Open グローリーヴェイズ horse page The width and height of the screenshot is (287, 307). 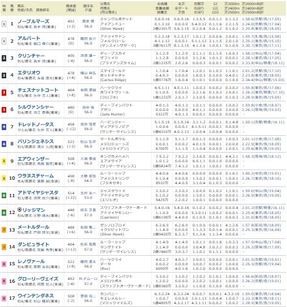pyautogui.click(x=38, y=279)
